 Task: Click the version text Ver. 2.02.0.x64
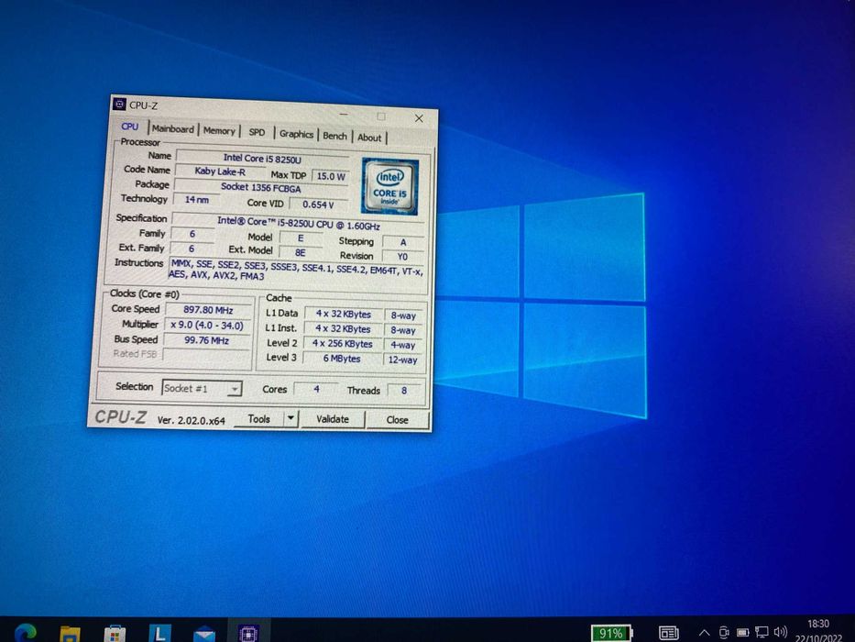pyautogui.click(x=191, y=420)
